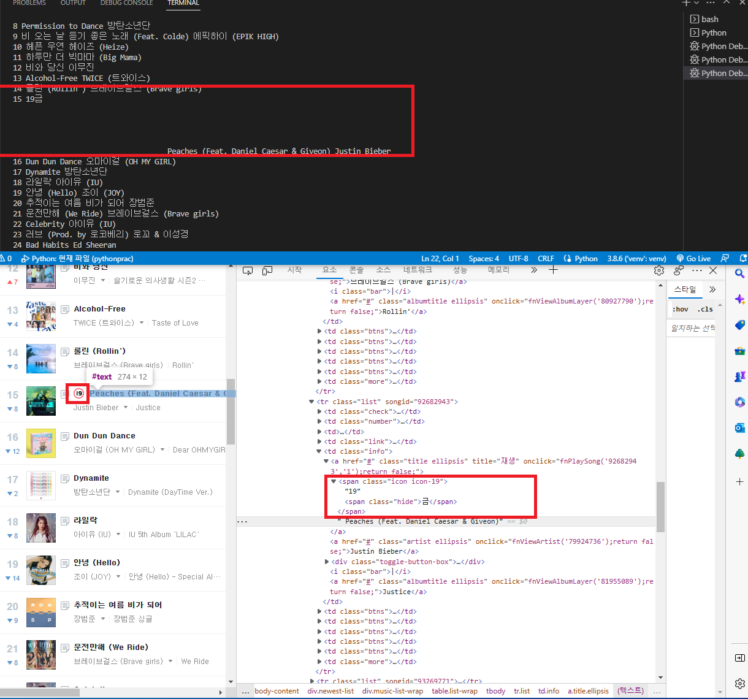Expand the div toggle-button-box node

pos(327,562)
